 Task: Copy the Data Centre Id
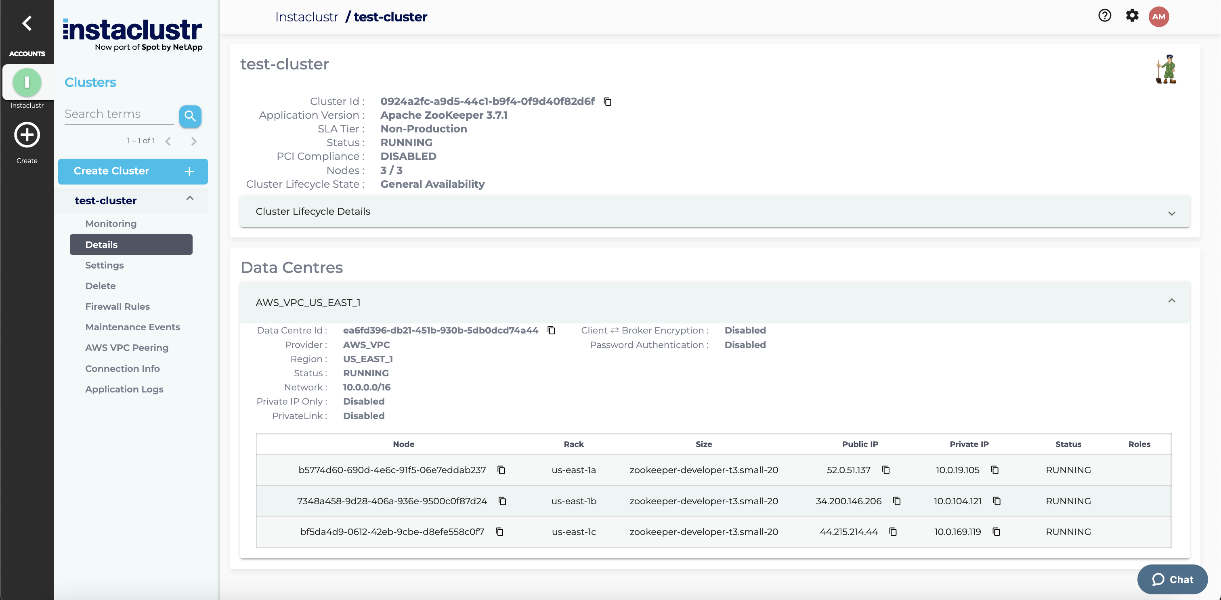tap(551, 330)
